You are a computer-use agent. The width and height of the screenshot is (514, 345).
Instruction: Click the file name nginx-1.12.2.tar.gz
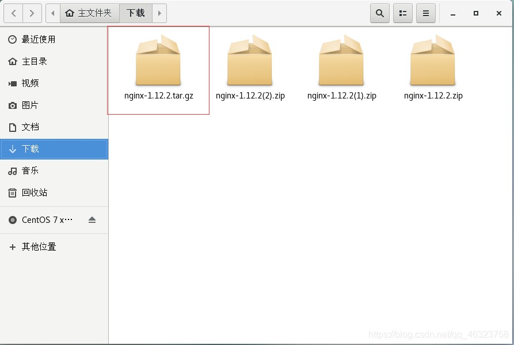159,96
